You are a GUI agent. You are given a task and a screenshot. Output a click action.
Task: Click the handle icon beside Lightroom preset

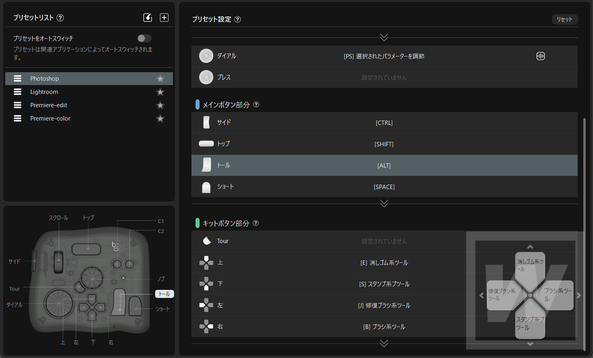pyautogui.click(x=17, y=92)
